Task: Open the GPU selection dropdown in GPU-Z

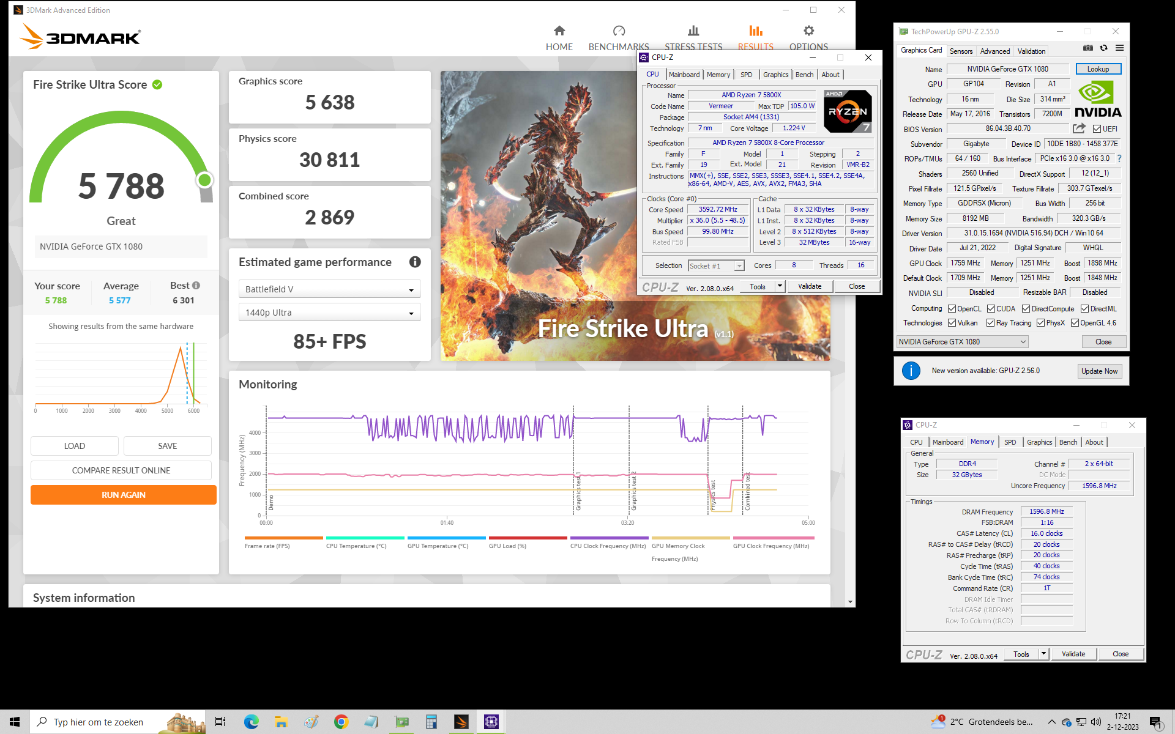Action: (962, 342)
